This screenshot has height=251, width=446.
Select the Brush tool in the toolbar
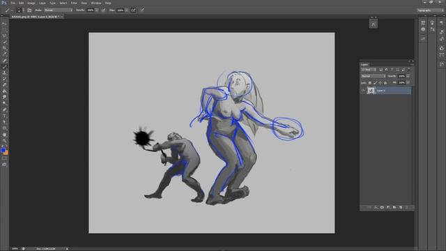4,67
